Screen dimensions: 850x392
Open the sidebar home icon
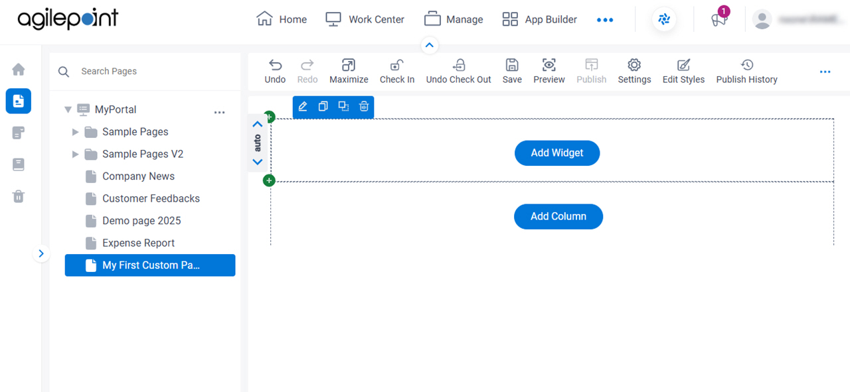tap(19, 69)
